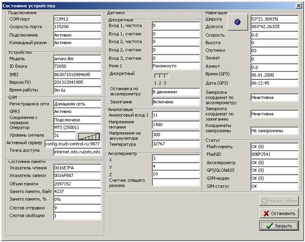Click the Начать обмен button

(x=279, y=201)
